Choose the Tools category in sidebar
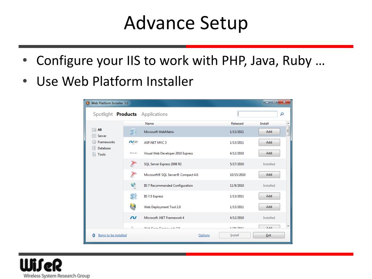Image resolution: width=372 pixels, height=279 pixels. click(x=102, y=154)
